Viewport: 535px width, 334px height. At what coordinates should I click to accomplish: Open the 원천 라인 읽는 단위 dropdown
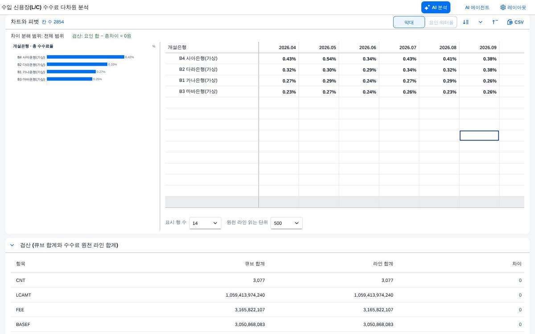click(286, 223)
